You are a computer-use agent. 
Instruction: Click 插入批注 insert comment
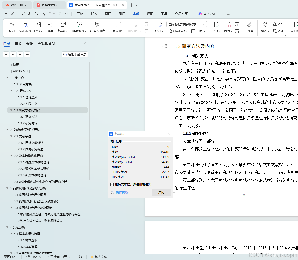click(118, 27)
